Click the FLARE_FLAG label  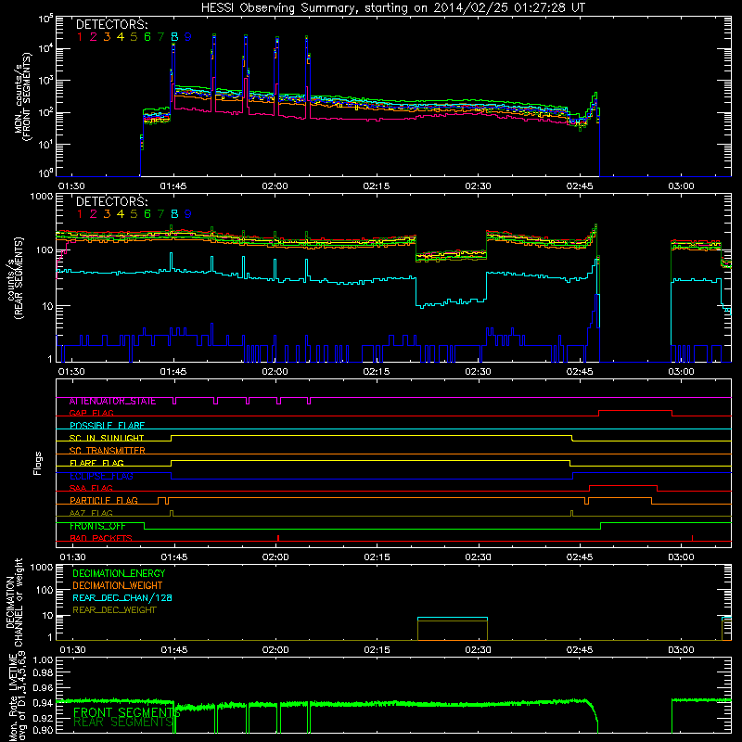pyautogui.click(x=96, y=463)
